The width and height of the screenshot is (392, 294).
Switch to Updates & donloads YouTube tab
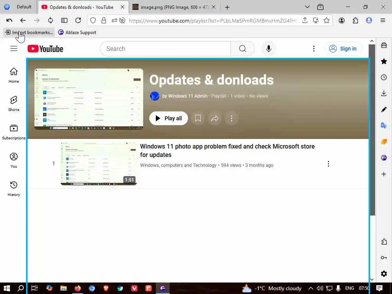tap(83, 7)
